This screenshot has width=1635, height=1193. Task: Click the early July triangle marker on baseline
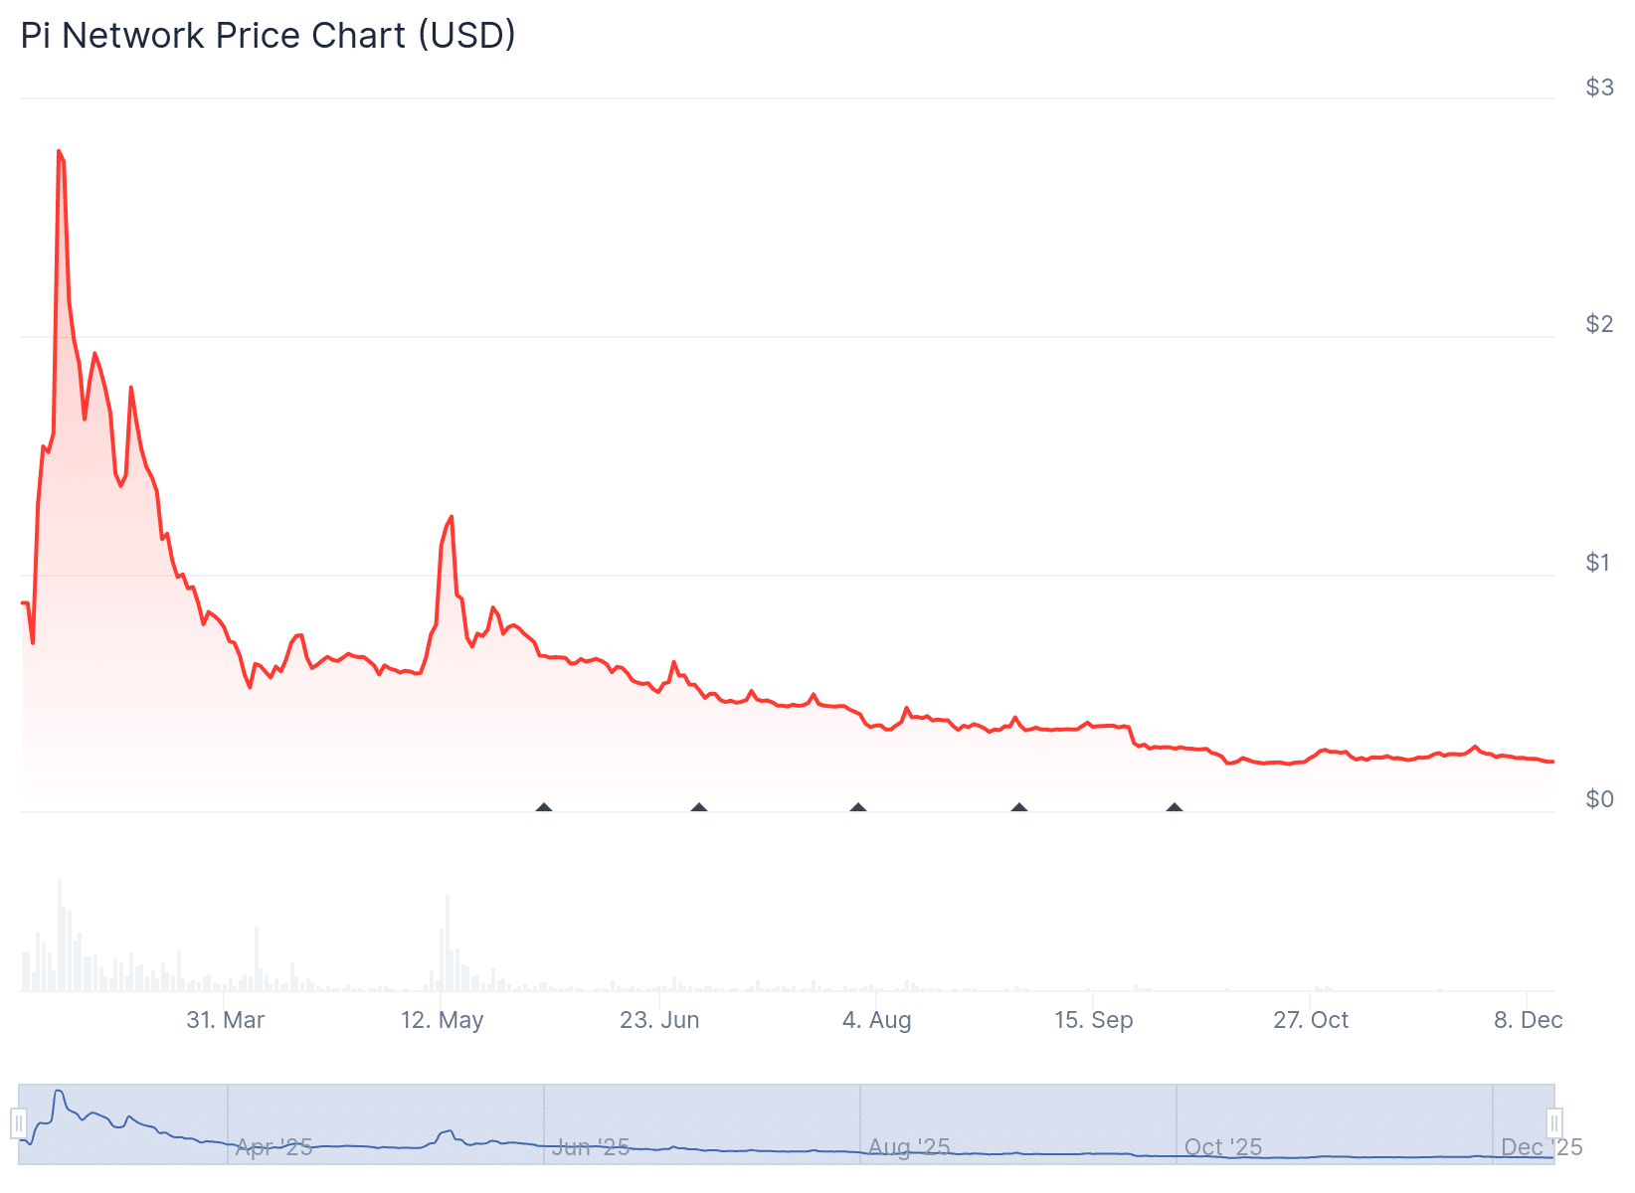(x=699, y=807)
